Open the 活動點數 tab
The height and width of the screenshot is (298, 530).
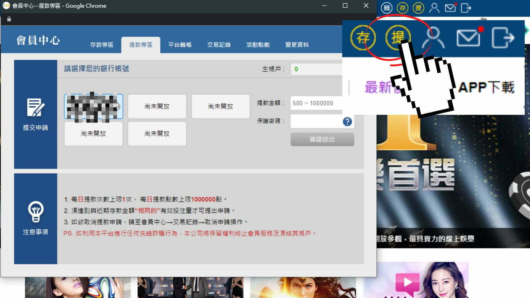258,45
